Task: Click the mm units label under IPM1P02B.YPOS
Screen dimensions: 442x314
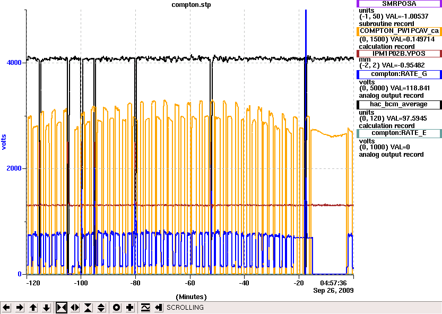Action: click(365, 60)
